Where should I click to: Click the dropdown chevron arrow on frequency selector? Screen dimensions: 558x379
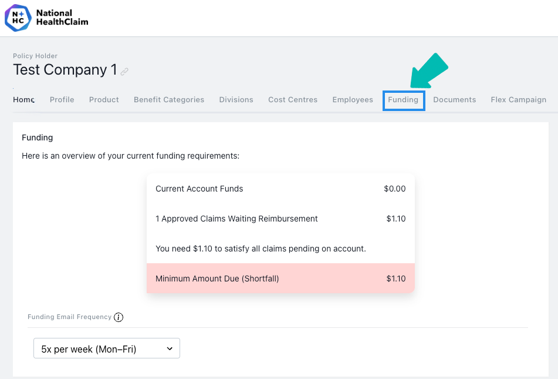(170, 348)
